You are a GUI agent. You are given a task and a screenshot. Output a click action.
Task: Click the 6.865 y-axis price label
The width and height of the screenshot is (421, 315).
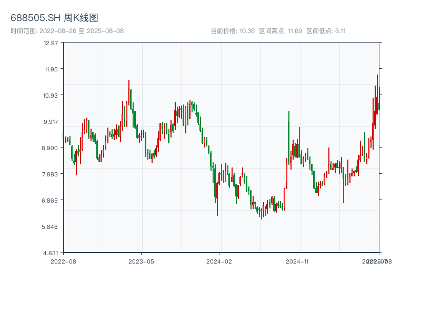tap(51, 200)
